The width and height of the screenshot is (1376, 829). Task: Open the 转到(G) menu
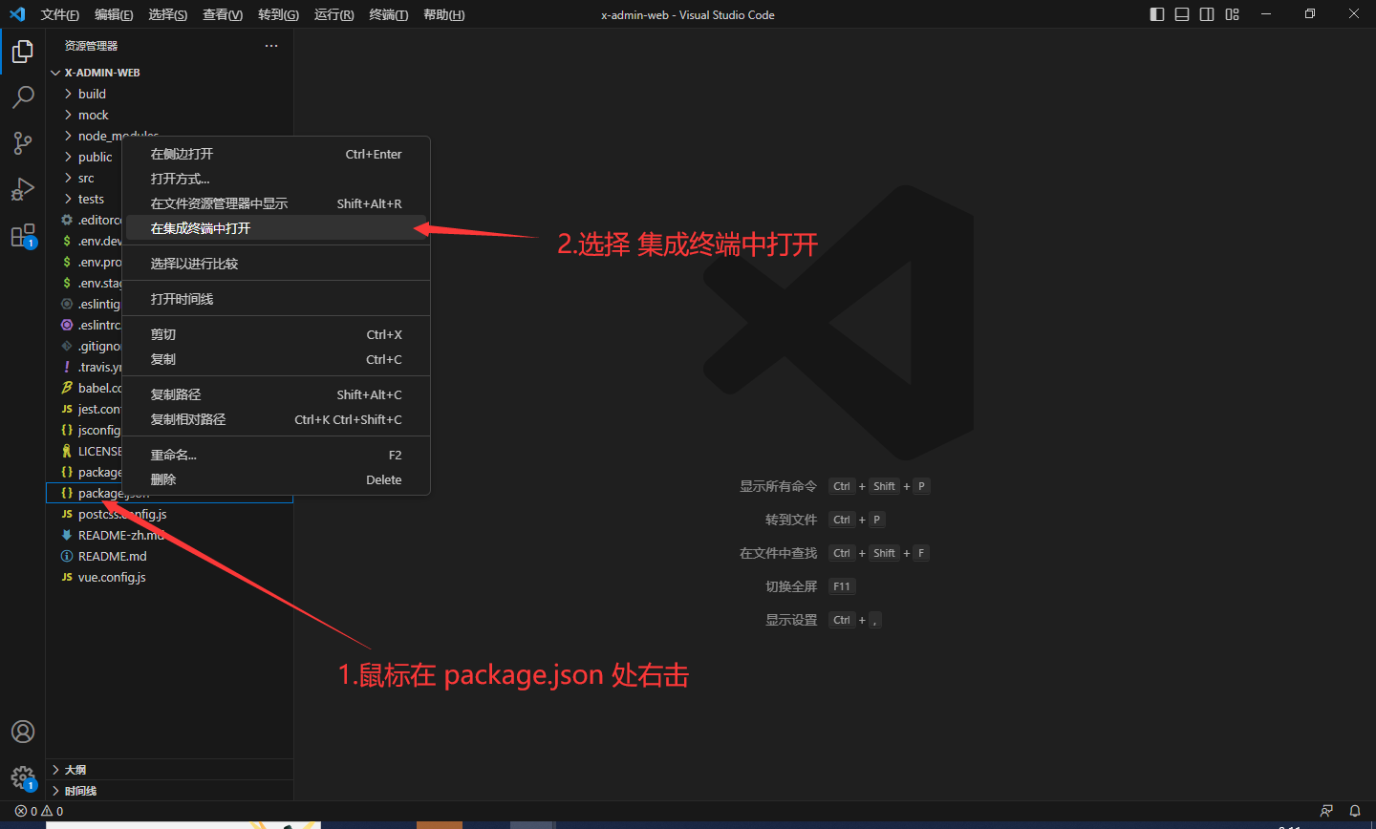pos(278,14)
